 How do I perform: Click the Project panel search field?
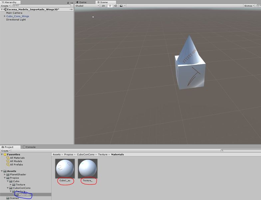pos(241,151)
